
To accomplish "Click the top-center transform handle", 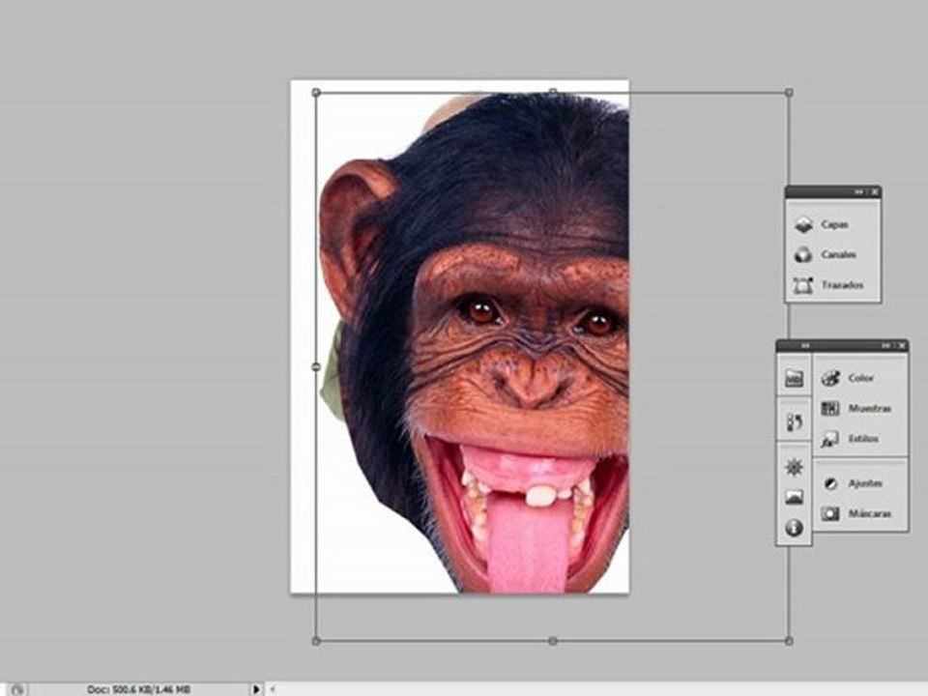I will (x=553, y=92).
